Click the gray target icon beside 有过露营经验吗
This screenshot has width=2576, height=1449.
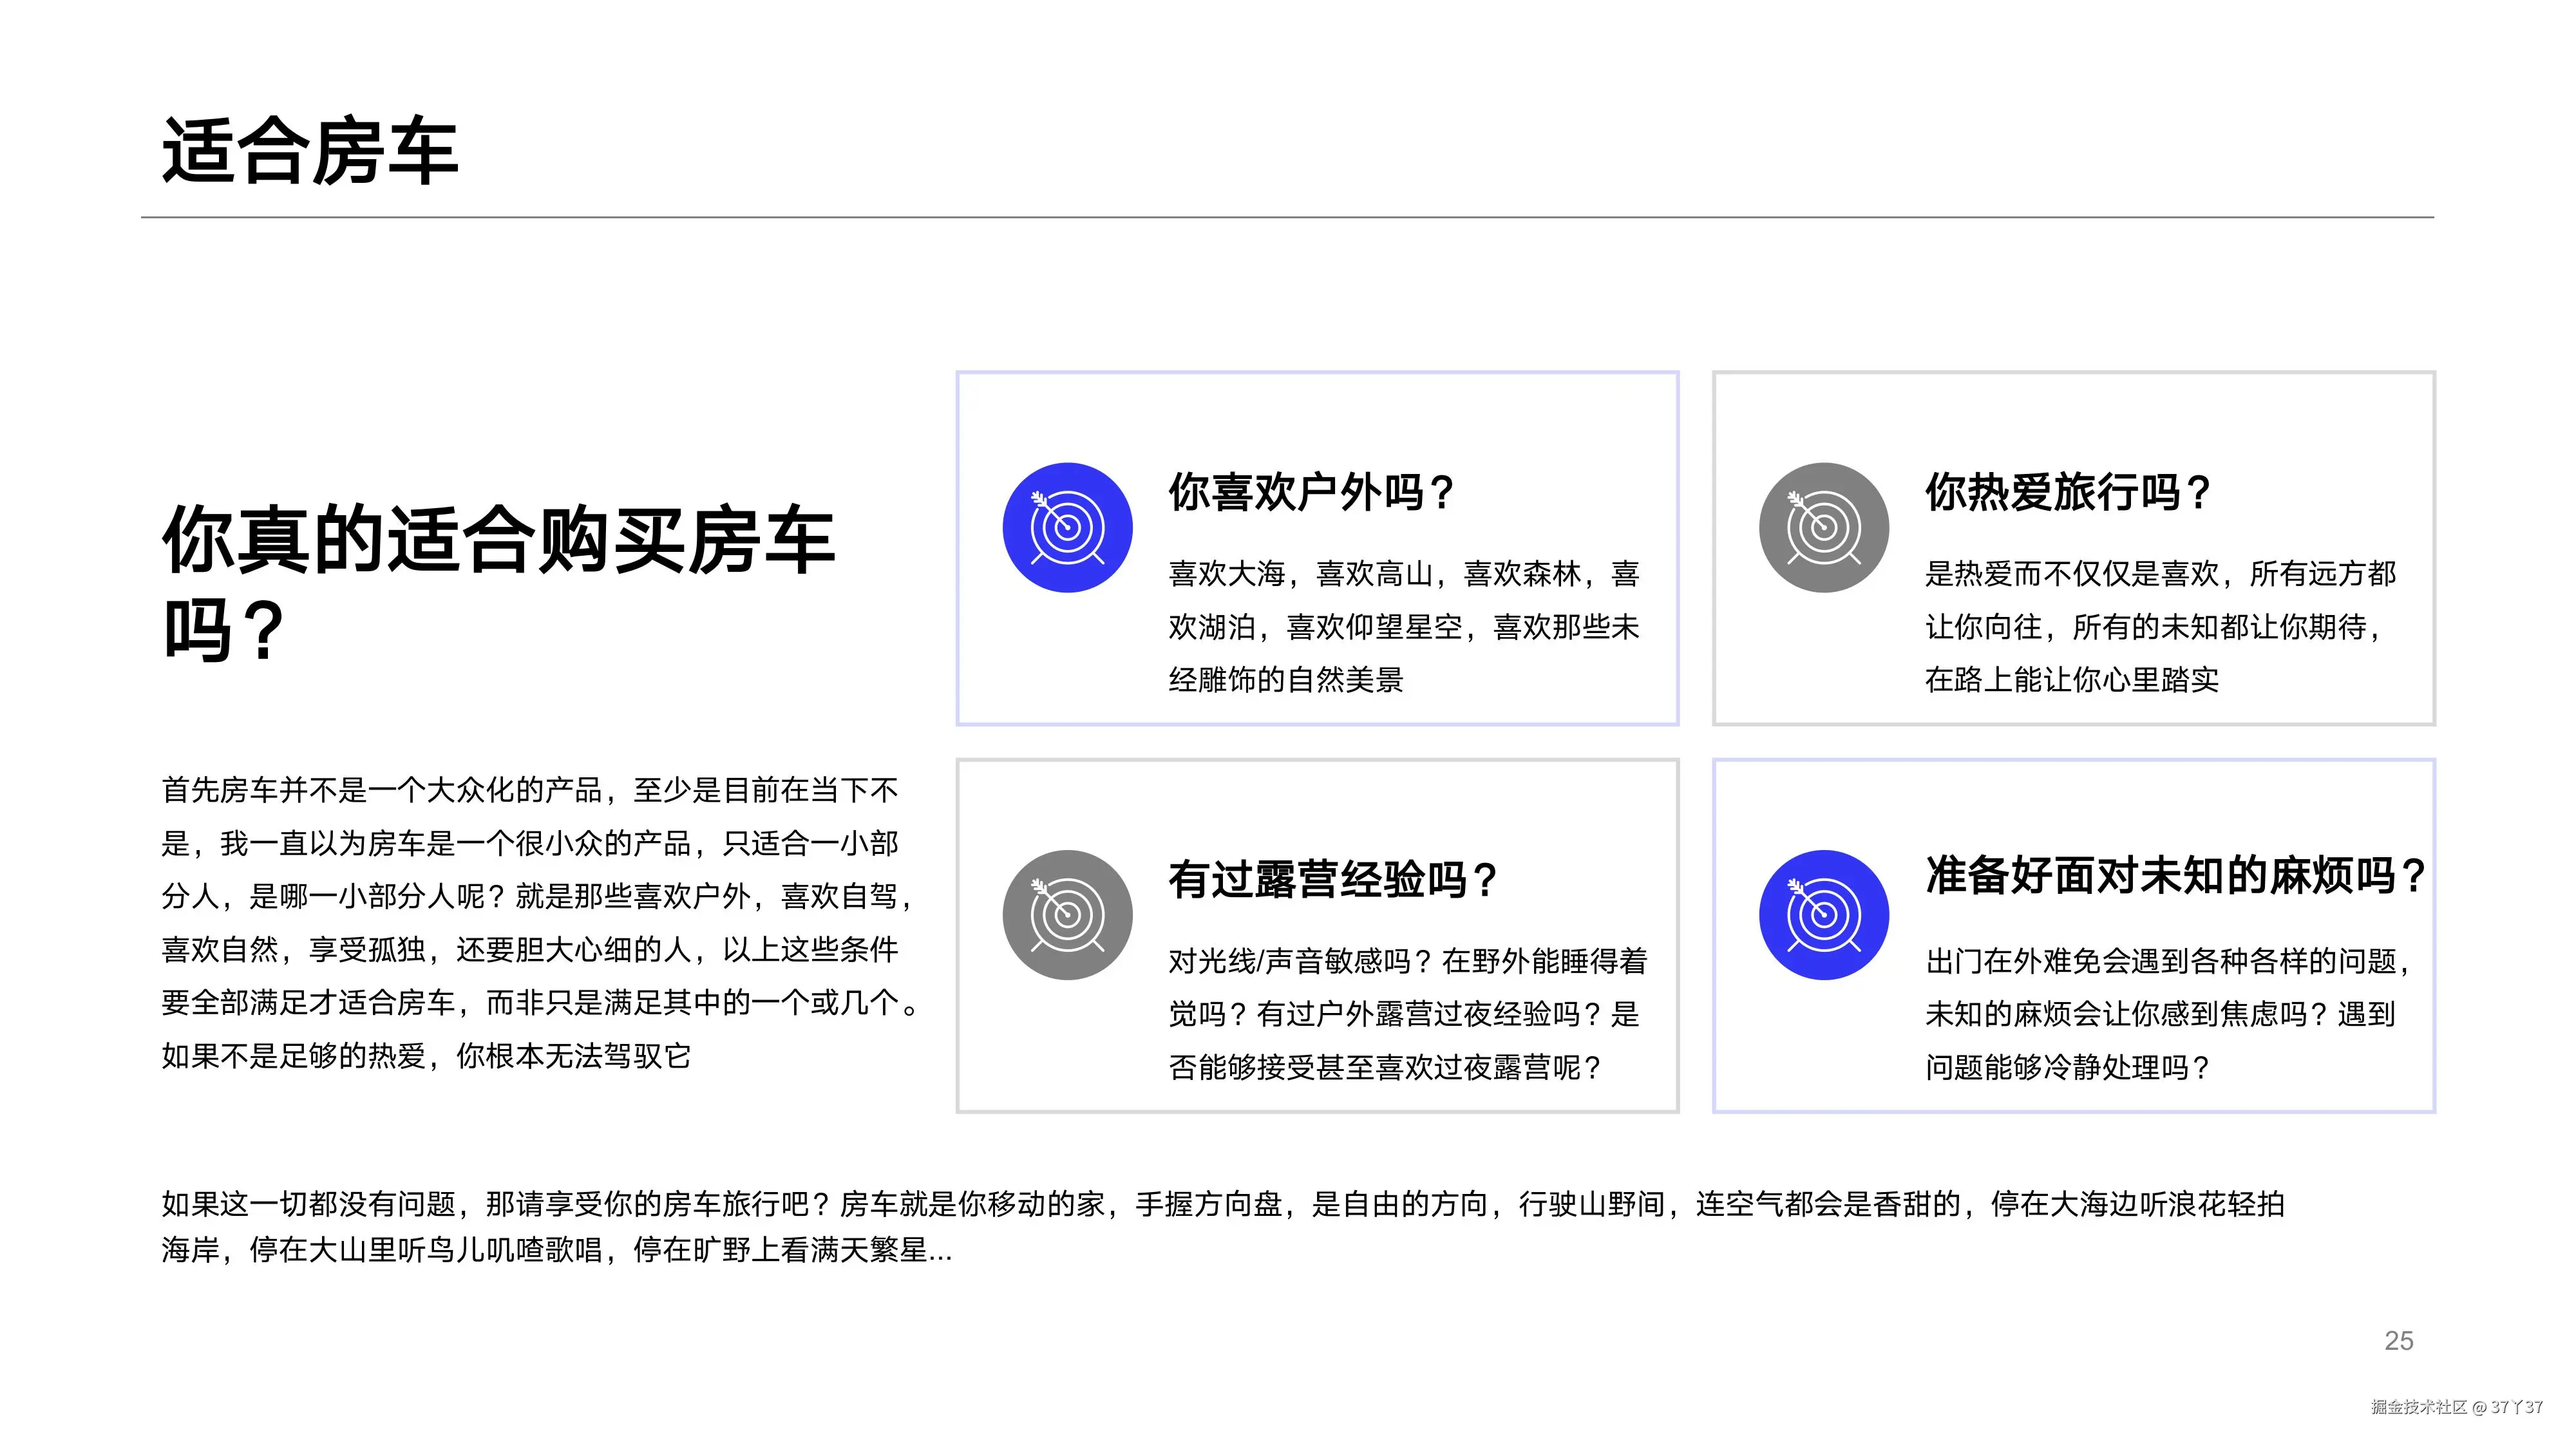coord(1067,914)
